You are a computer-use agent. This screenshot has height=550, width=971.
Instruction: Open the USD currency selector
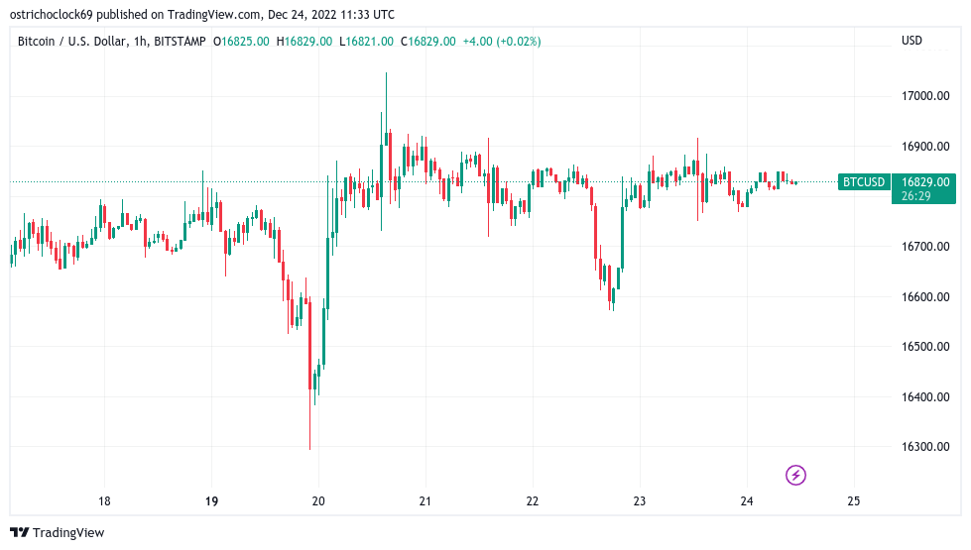[911, 41]
